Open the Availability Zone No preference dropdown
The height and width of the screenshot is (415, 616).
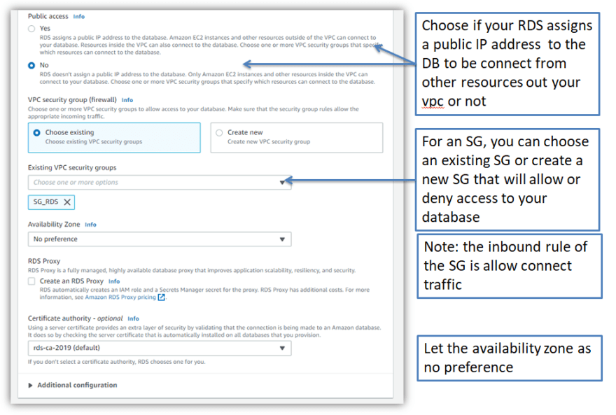click(160, 239)
